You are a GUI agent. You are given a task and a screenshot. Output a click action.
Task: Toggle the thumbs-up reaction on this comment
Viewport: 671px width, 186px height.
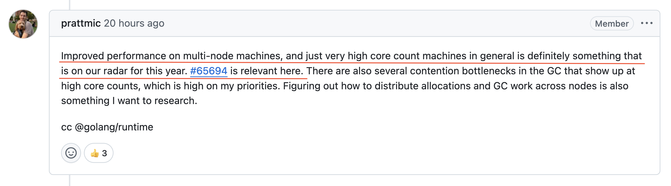(x=98, y=153)
